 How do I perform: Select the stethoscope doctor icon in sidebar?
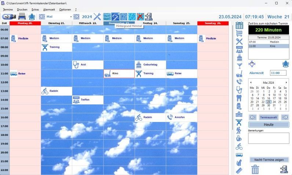click(239, 90)
